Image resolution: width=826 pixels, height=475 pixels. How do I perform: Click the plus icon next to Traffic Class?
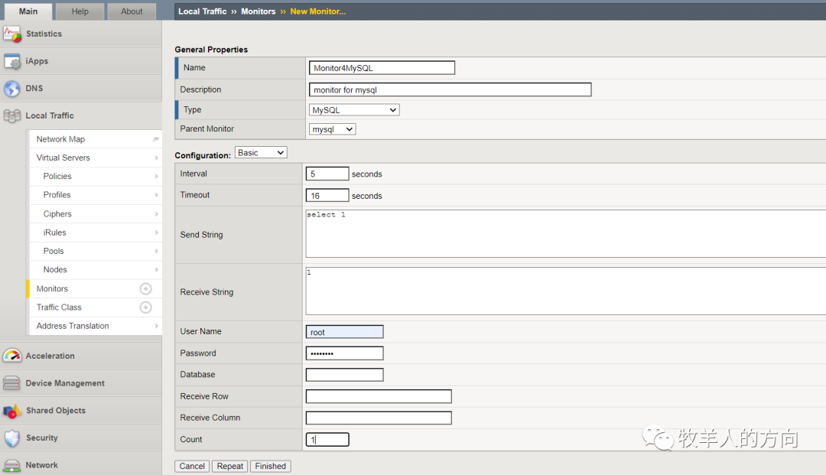coord(145,307)
